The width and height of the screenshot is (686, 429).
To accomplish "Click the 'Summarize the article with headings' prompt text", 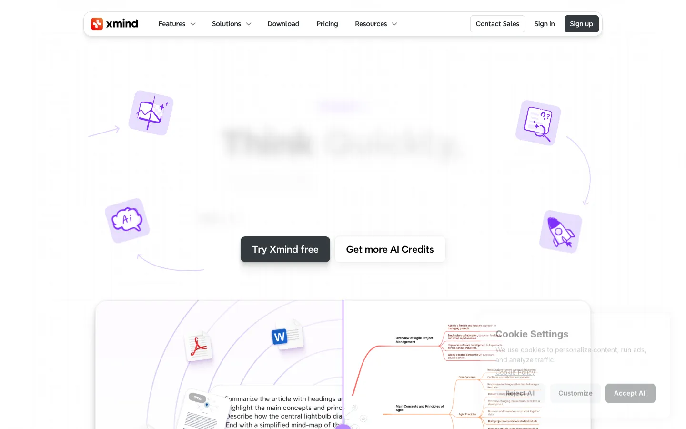I will (x=284, y=399).
